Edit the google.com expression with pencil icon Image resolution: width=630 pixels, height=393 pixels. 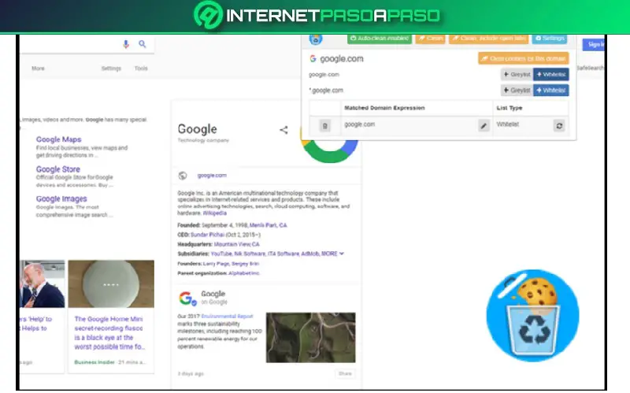(484, 126)
